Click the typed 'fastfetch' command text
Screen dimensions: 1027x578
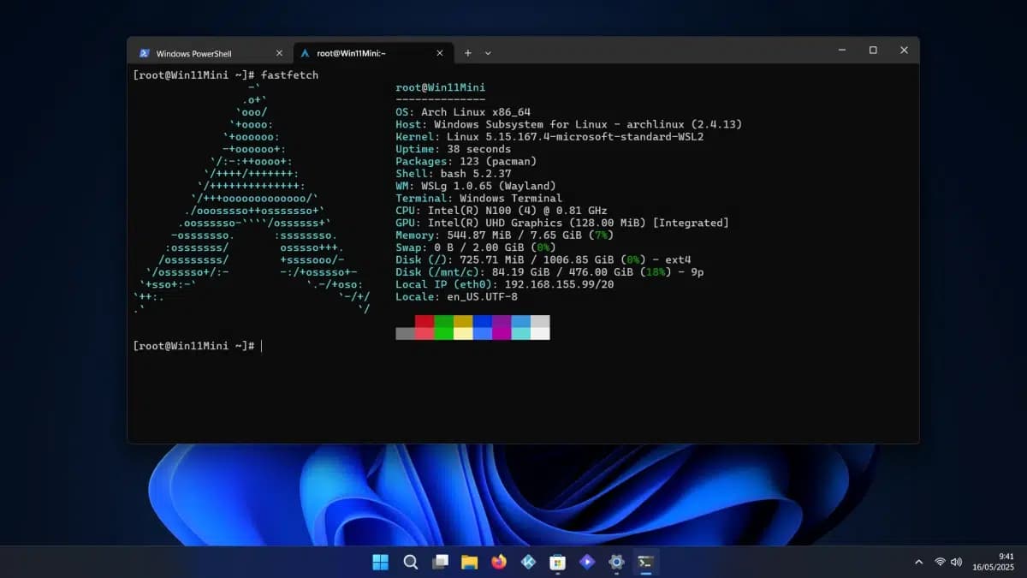pos(289,75)
